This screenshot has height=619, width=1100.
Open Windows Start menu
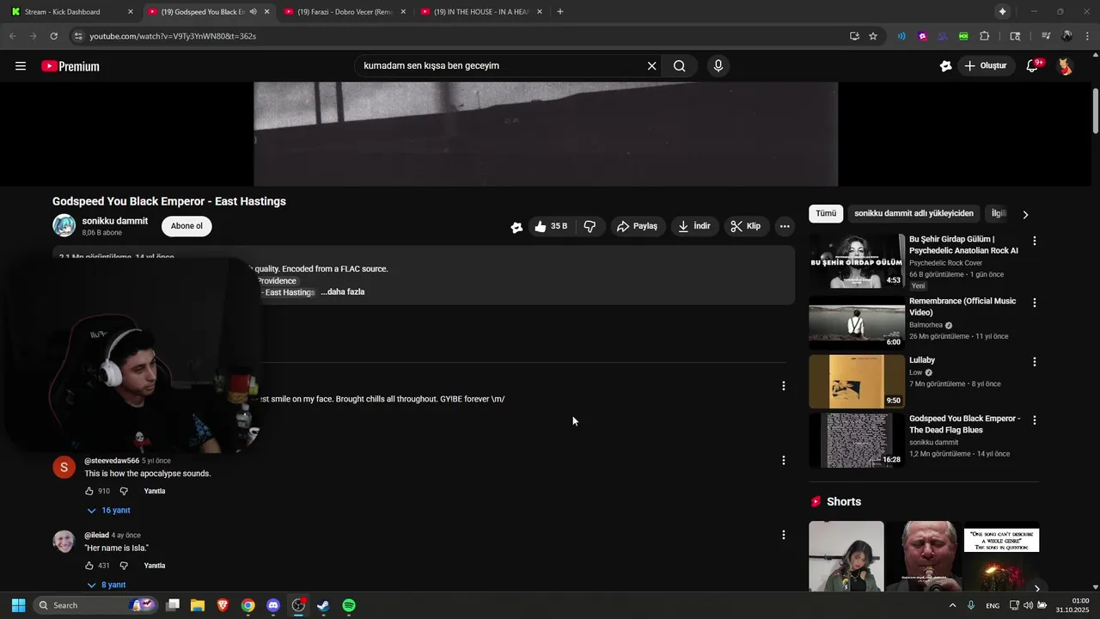[x=18, y=605]
